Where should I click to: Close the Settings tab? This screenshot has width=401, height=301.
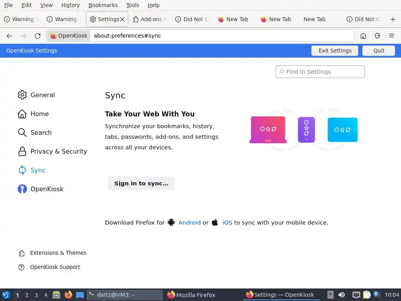click(123, 20)
